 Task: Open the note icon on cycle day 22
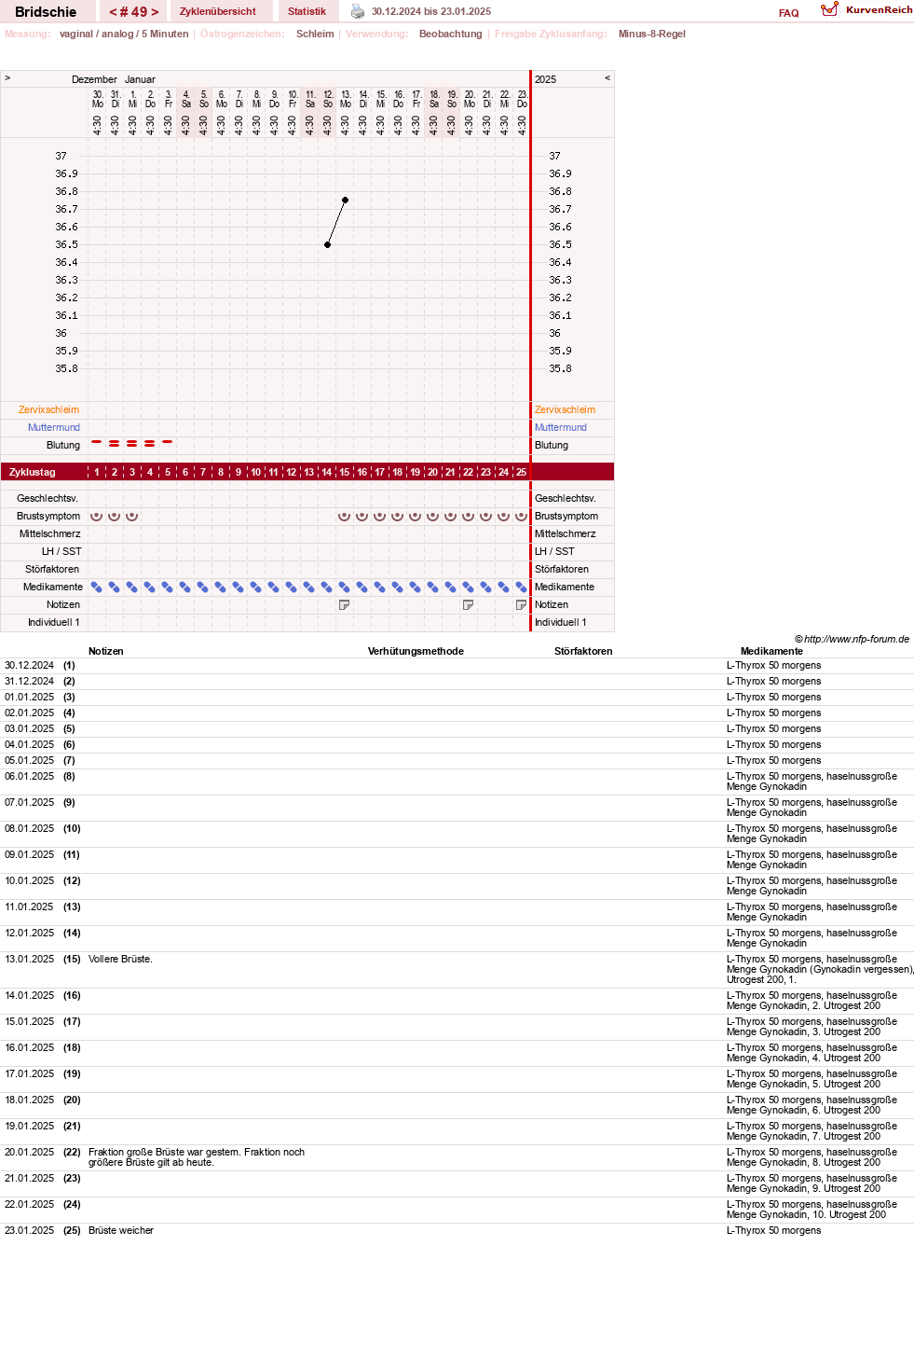[468, 605]
